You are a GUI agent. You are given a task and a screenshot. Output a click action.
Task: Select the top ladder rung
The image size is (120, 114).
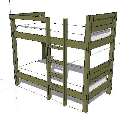[x=55, y=47]
